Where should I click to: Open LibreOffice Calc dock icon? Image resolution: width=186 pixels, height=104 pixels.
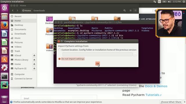(4, 42)
